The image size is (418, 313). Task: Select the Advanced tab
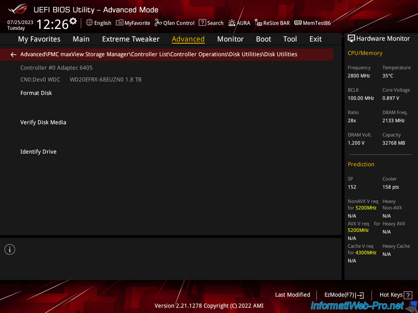point(188,39)
